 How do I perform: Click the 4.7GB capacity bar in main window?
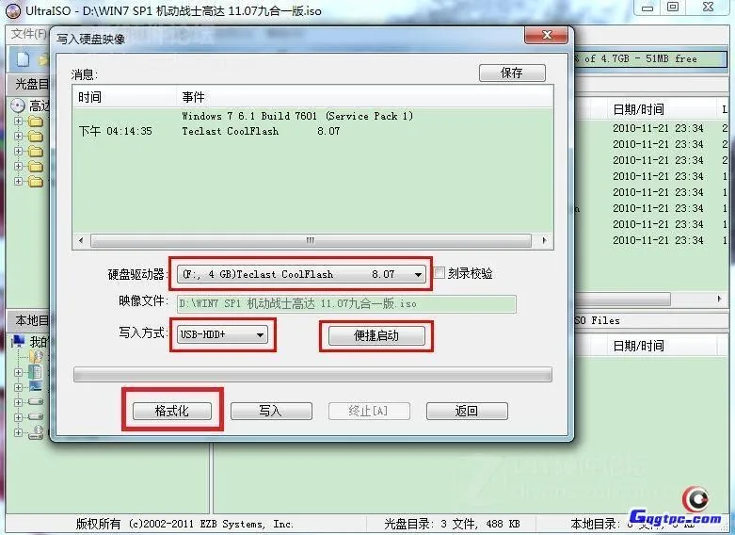pos(651,59)
